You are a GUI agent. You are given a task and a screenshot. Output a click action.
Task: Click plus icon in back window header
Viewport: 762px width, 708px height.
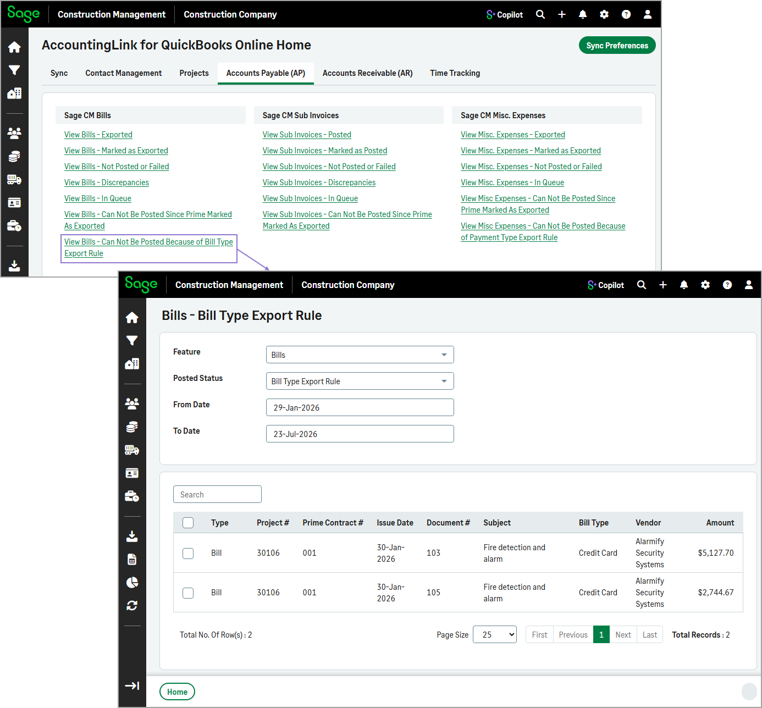pyautogui.click(x=562, y=14)
